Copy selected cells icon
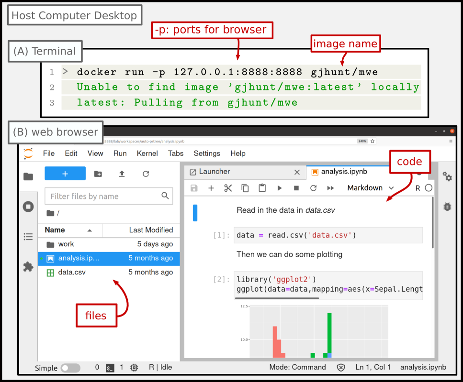The height and width of the screenshot is (382, 463). click(x=245, y=188)
